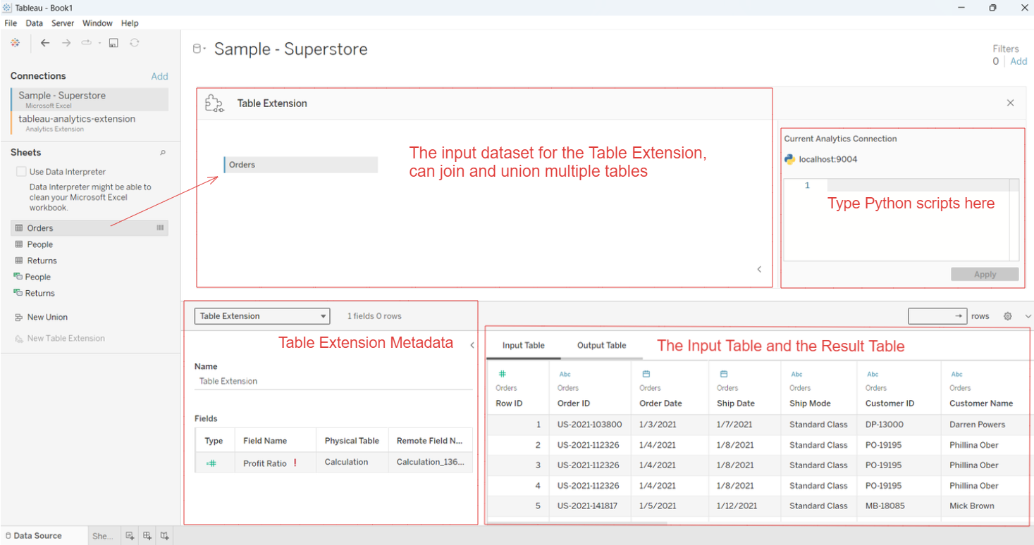1034x545 pixels.
Task: Save the workbook with the floppy disk icon
Action: pos(113,43)
